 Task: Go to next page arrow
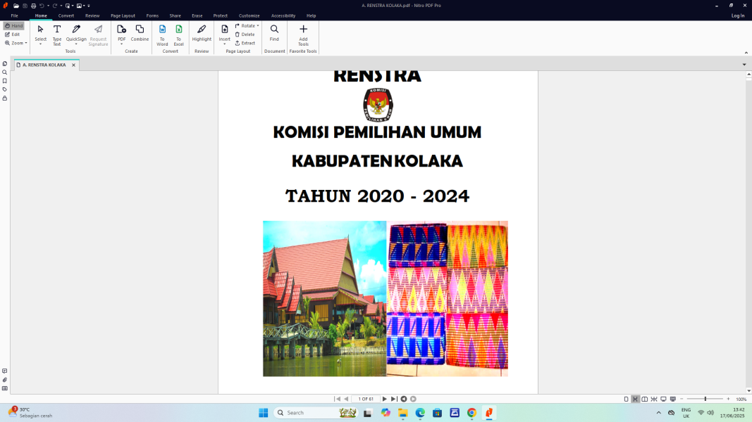point(384,399)
